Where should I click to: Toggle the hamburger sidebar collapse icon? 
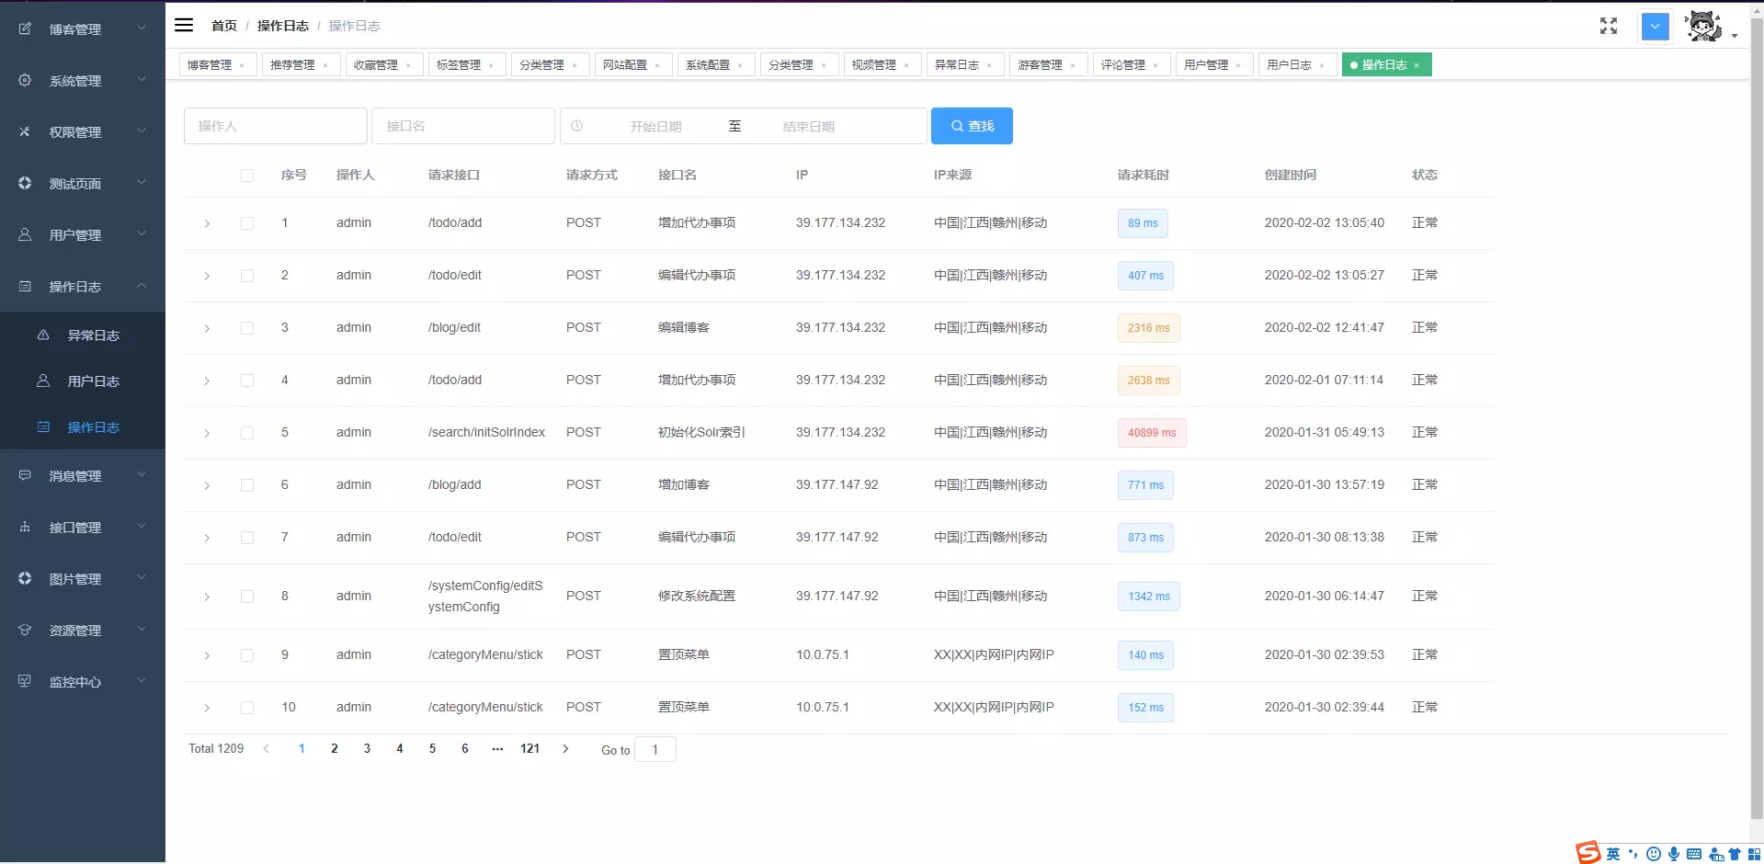tap(184, 26)
